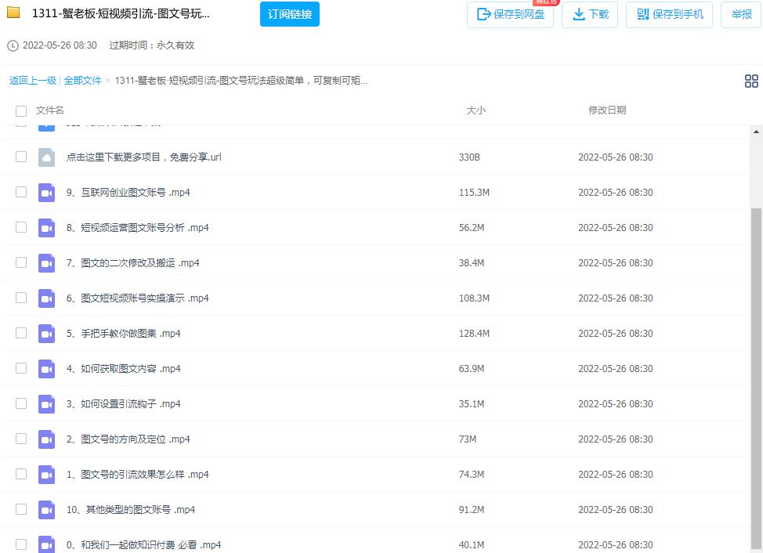Click the 330B size value
The height and width of the screenshot is (553, 763).
[469, 157]
